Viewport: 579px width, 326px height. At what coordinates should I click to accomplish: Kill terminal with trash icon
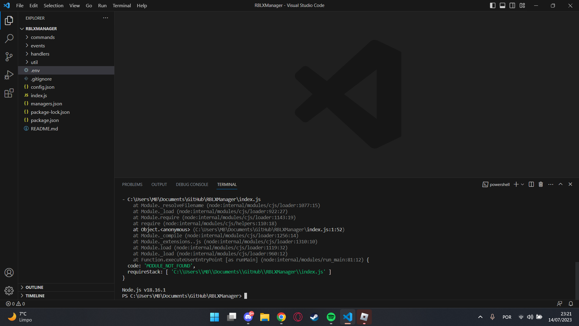coord(541,184)
